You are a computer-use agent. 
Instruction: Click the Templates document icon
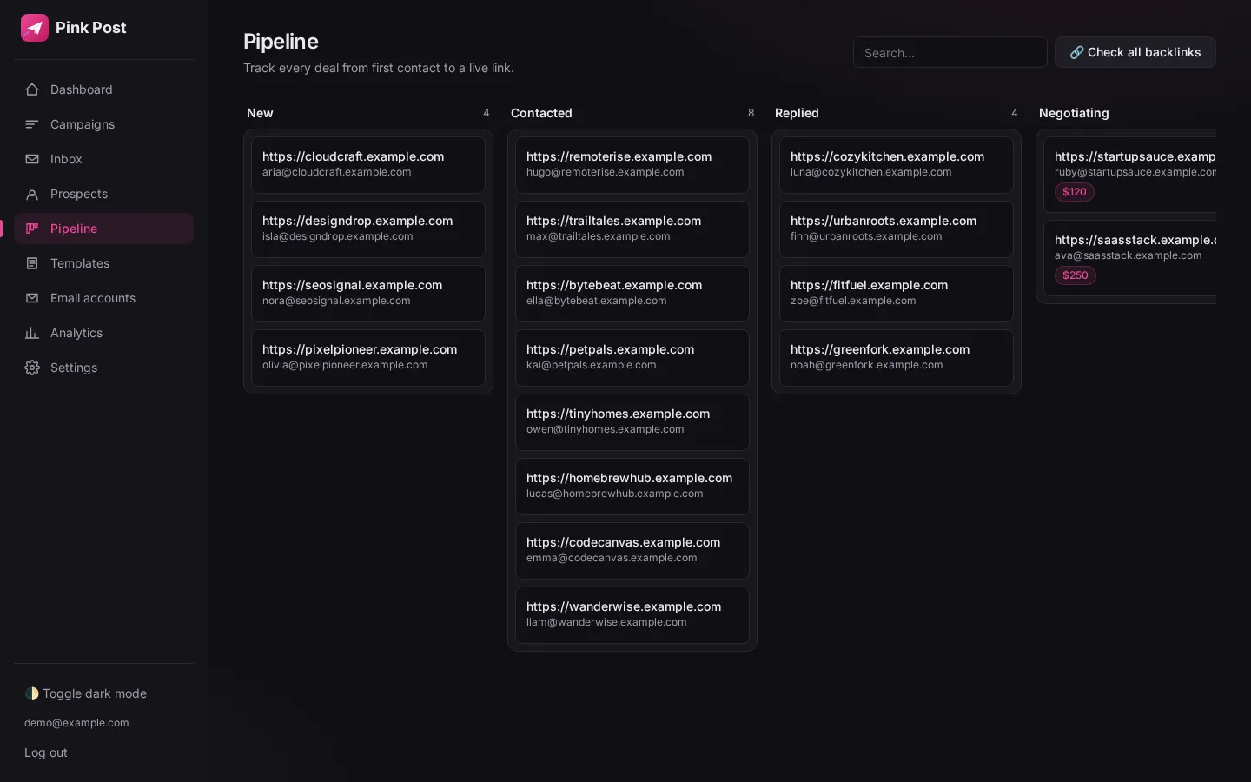[32, 263]
